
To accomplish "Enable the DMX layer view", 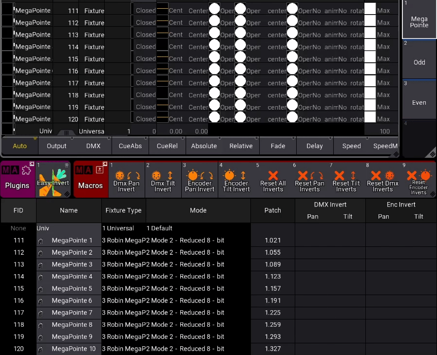I will (x=94, y=146).
